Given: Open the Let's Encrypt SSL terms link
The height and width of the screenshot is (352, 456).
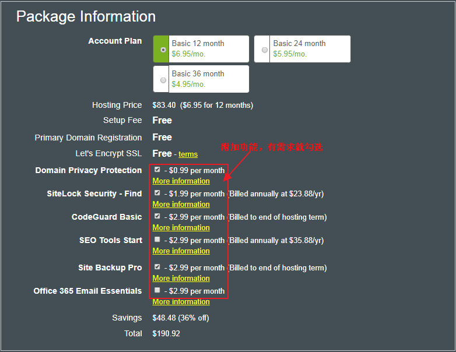Looking at the screenshot, I should 188,154.
